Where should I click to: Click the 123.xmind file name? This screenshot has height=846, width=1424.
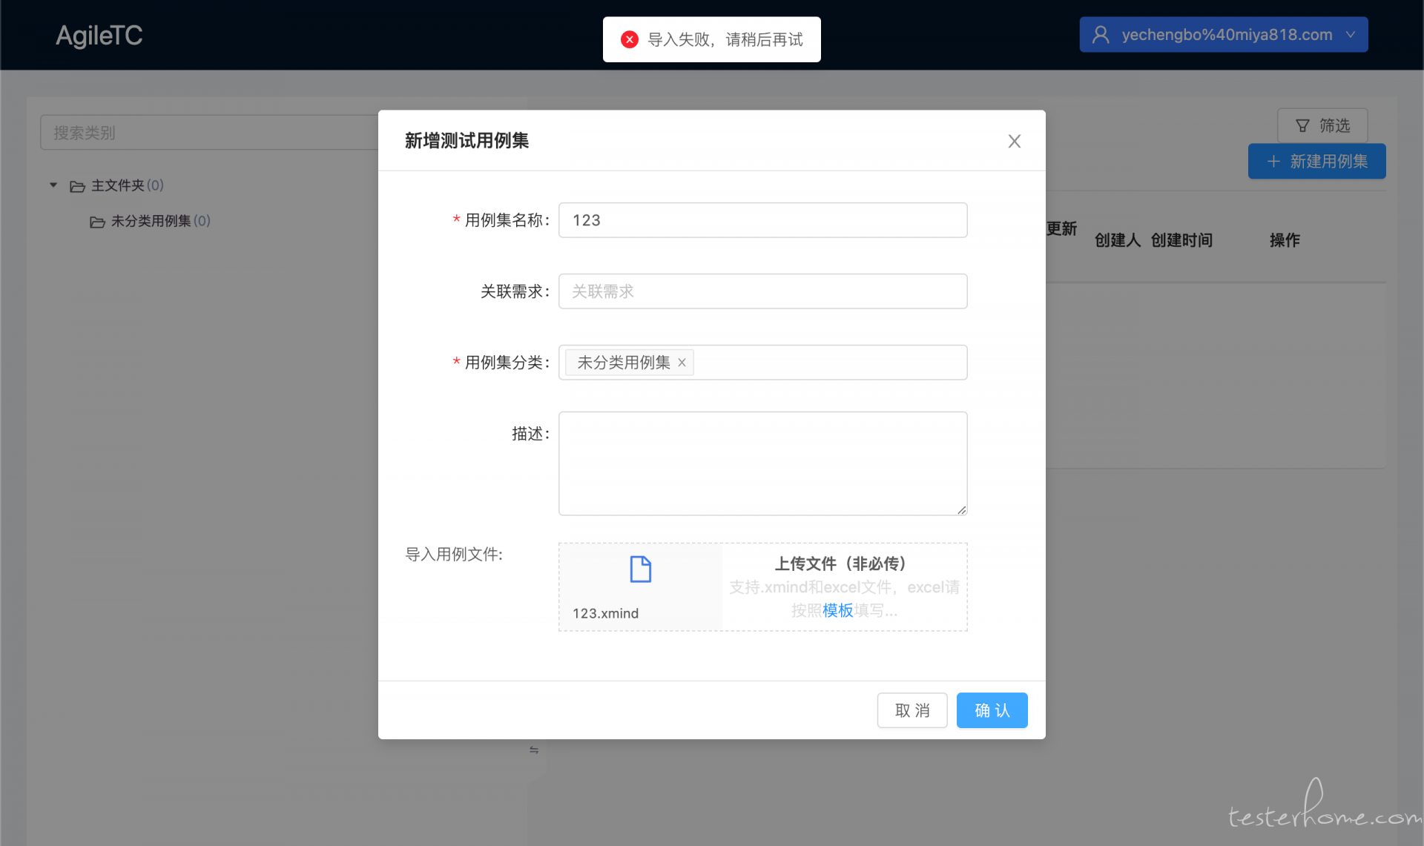[x=605, y=613]
